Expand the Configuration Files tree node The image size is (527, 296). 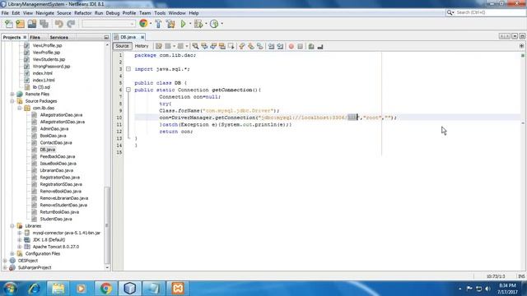pos(12,254)
